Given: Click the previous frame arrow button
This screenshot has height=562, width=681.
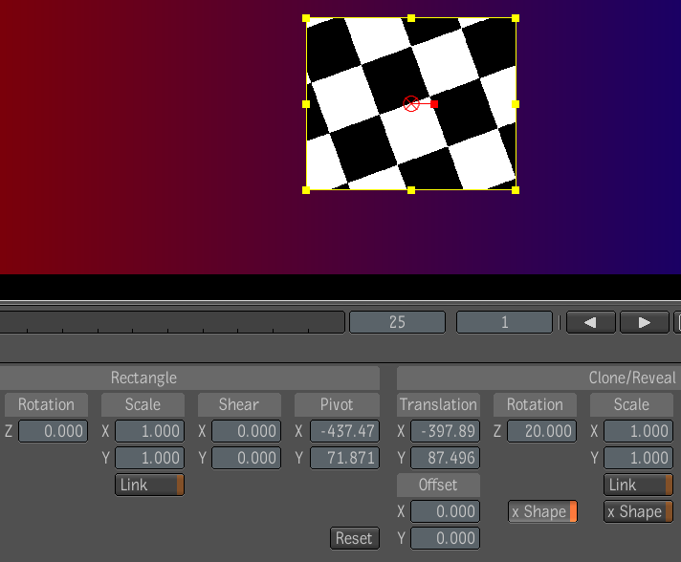Looking at the screenshot, I should click(x=591, y=322).
